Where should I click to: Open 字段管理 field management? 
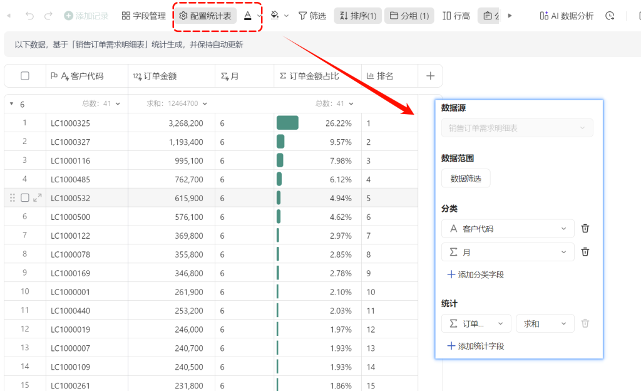(143, 16)
